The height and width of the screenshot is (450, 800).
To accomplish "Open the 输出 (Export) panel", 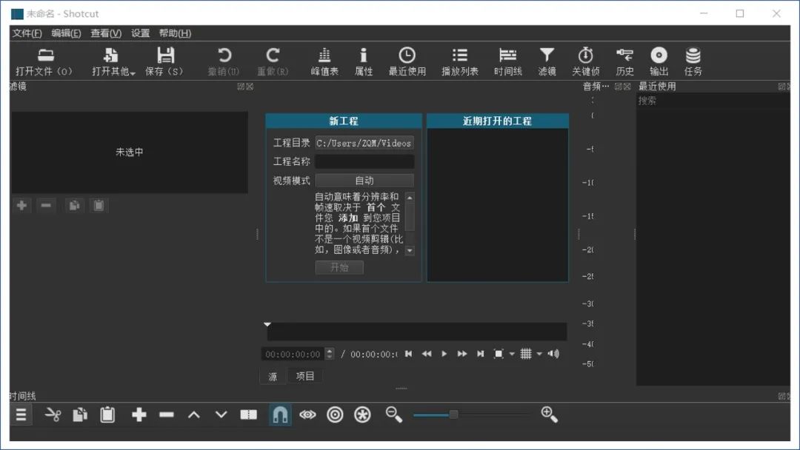I will click(x=659, y=59).
